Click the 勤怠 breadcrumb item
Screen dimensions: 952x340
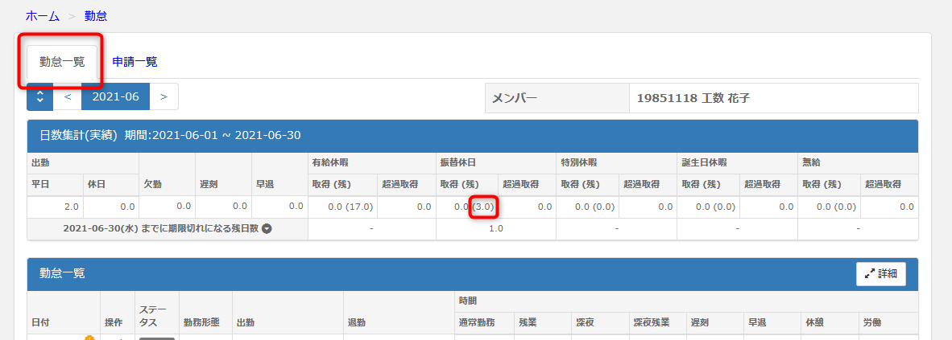(x=96, y=15)
